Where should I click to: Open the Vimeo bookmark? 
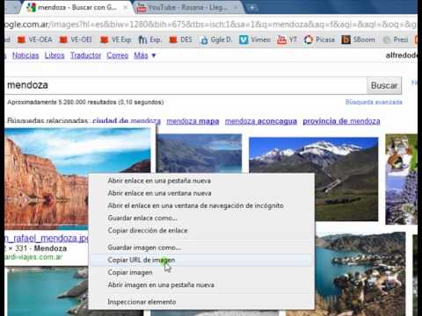pyautogui.click(x=255, y=39)
